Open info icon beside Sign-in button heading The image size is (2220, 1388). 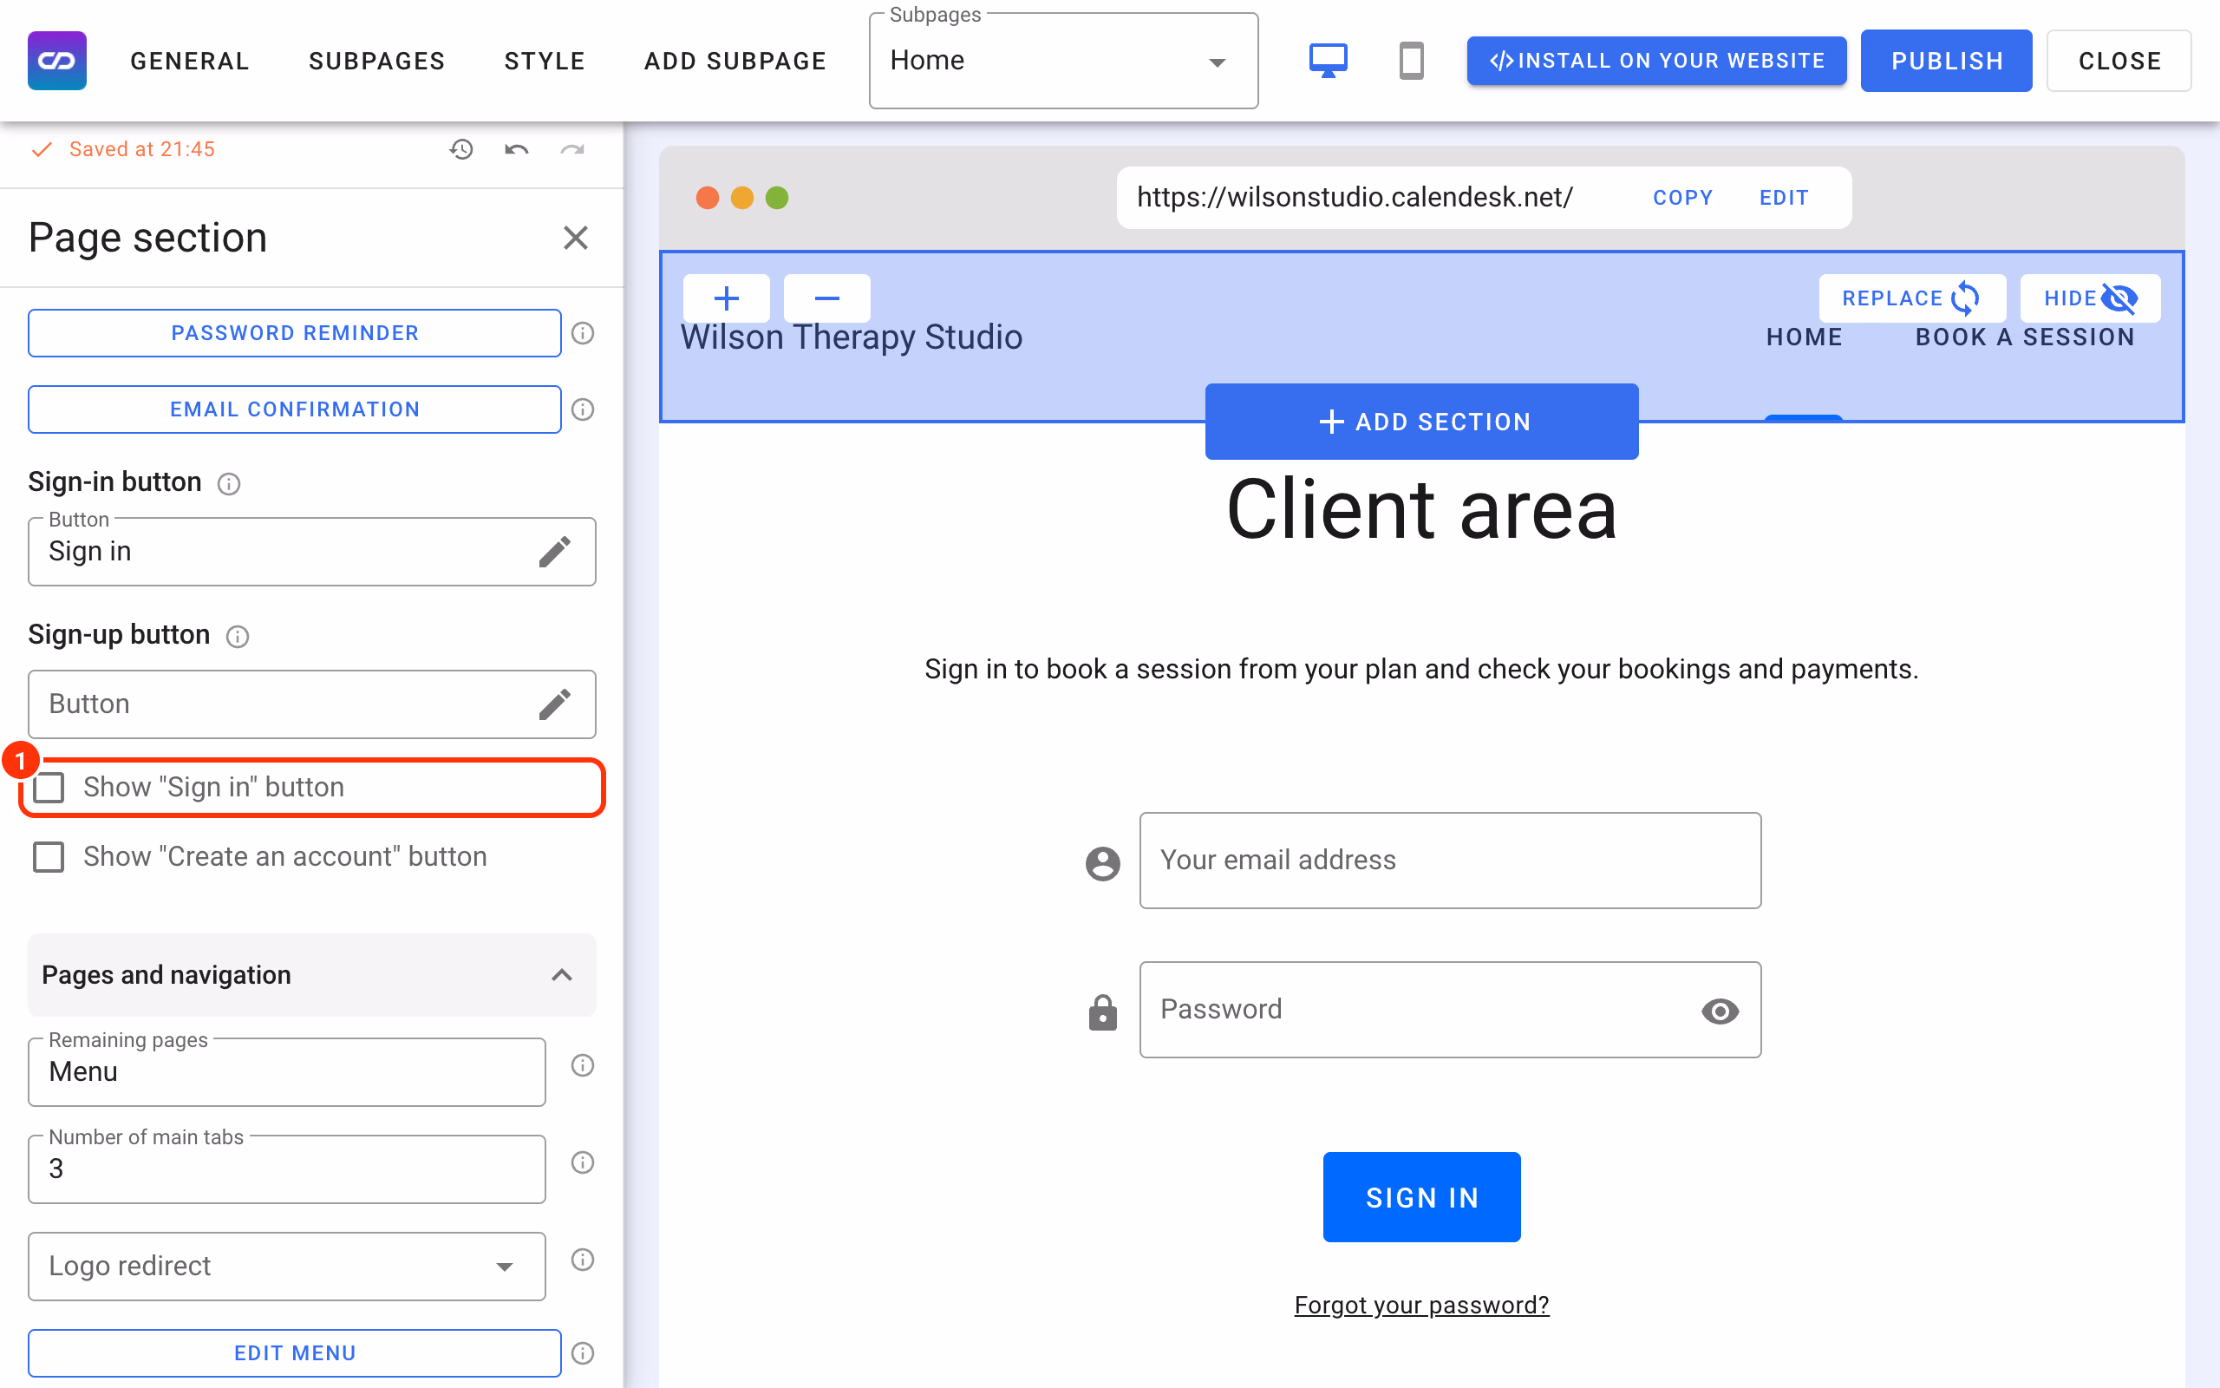228,484
